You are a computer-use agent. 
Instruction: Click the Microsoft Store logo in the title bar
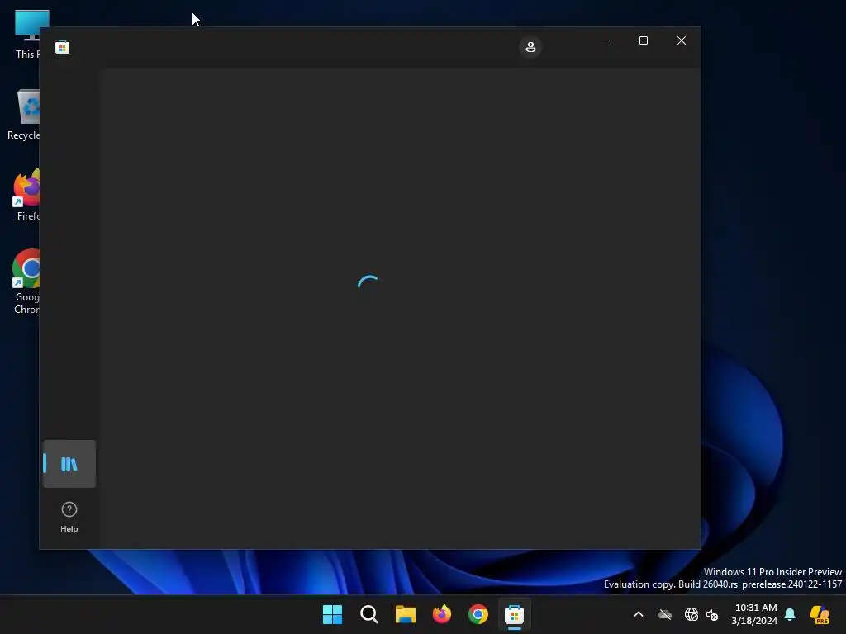(x=63, y=47)
